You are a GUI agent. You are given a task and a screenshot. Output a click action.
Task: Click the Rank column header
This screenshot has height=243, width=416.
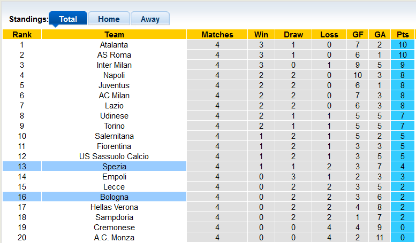(22, 35)
